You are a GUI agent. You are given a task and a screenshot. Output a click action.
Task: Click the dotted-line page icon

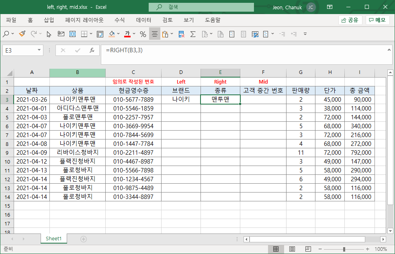click(x=232, y=34)
